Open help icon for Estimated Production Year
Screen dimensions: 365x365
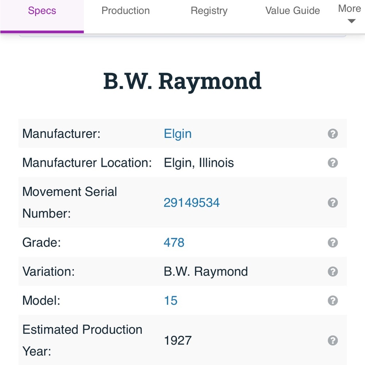coord(333,340)
